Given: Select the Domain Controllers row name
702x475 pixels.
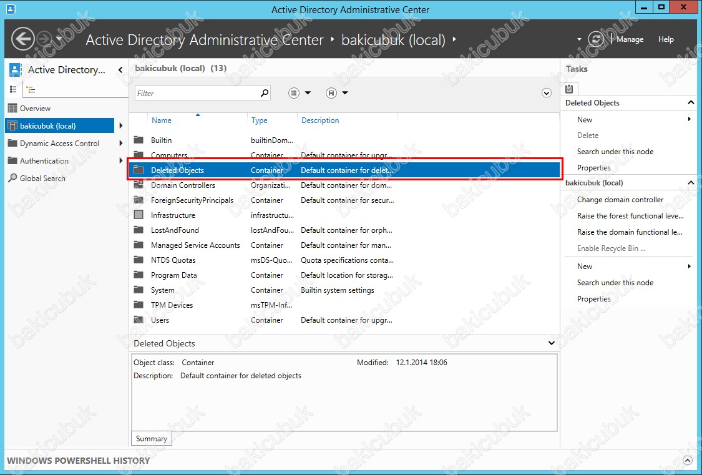Looking at the screenshot, I should 183,185.
